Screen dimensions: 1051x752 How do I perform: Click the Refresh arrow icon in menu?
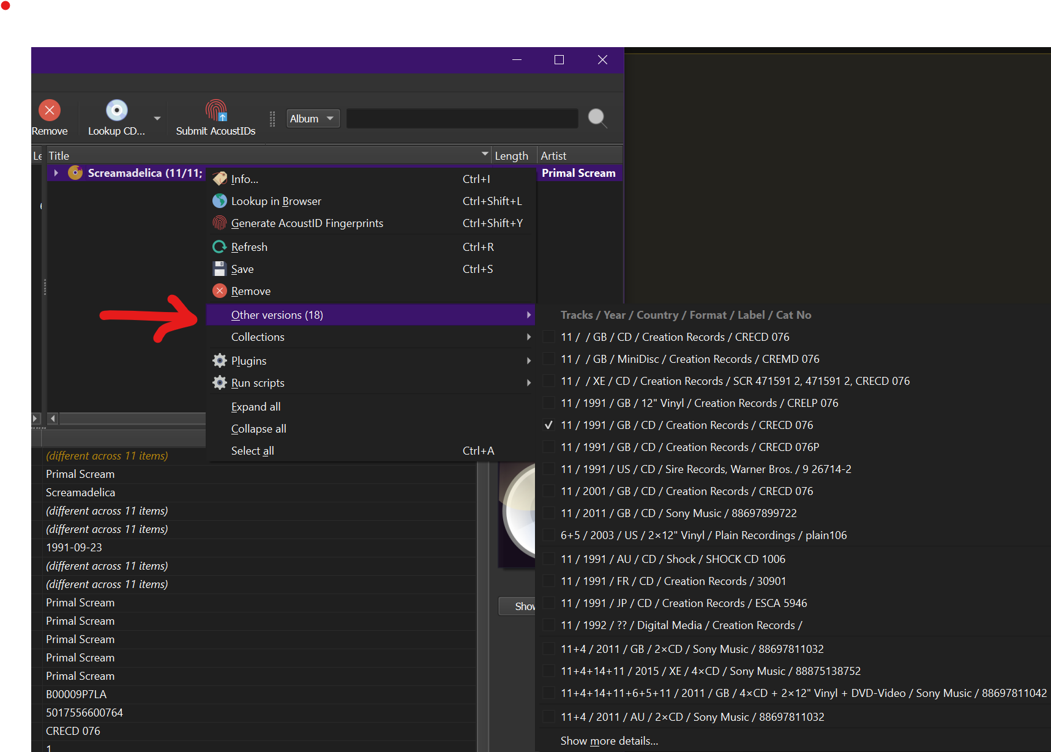coord(220,247)
